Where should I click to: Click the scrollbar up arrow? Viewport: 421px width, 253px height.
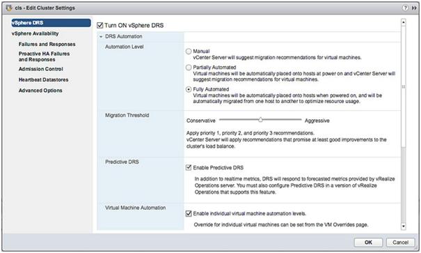(x=404, y=22)
